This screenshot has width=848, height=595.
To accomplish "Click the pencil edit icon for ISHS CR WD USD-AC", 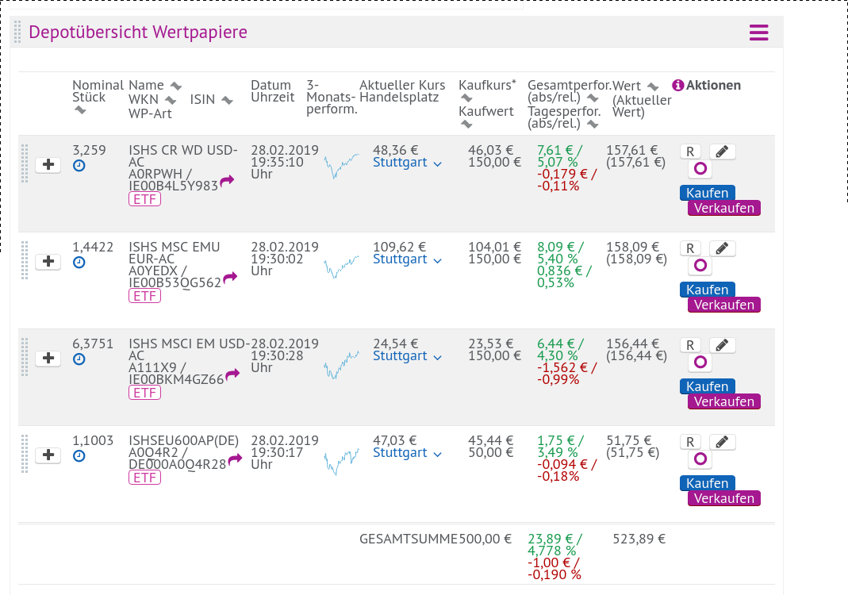I will 722,152.
